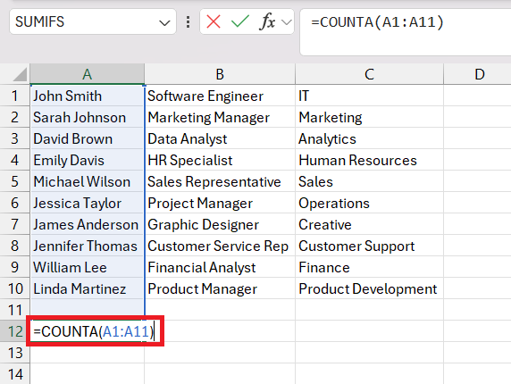Viewport: 511px width, 384px height.
Task: Click cell C9 containing Finance
Action: click(x=369, y=267)
